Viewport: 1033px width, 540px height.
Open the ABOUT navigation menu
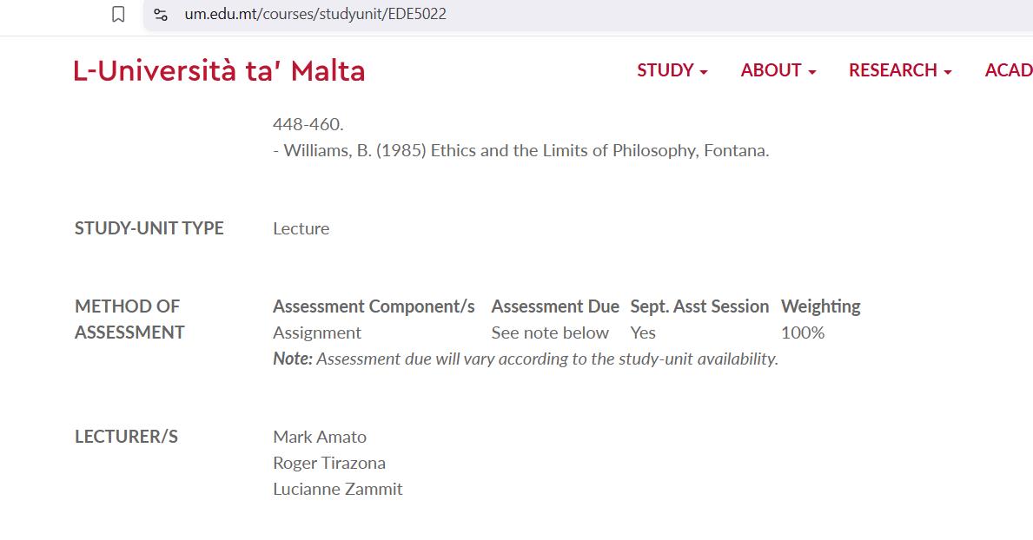point(771,70)
